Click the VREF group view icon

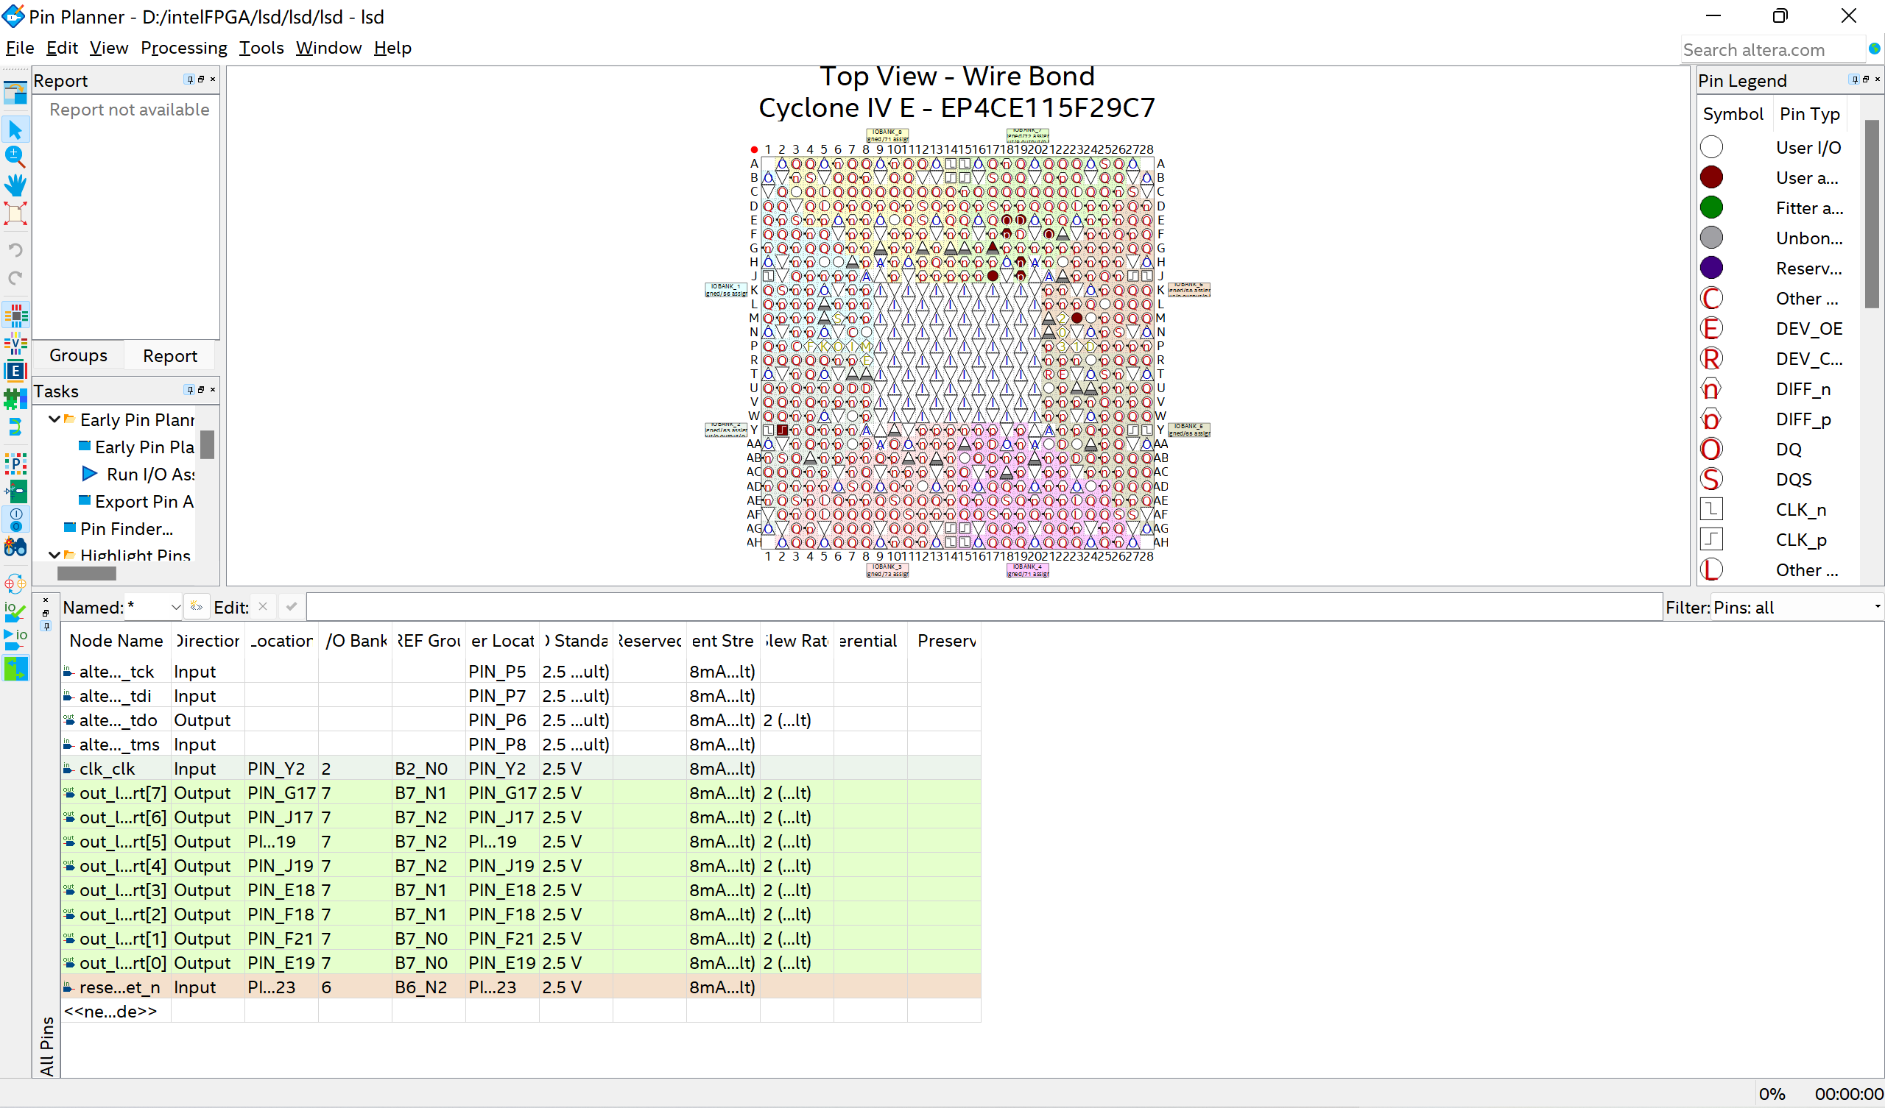(x=15, y=344)
